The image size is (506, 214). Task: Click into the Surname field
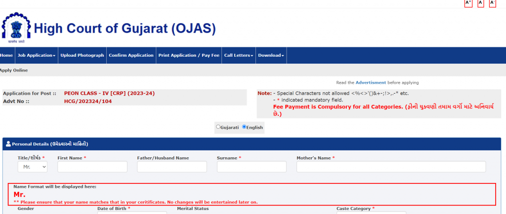tap(252, 167)
